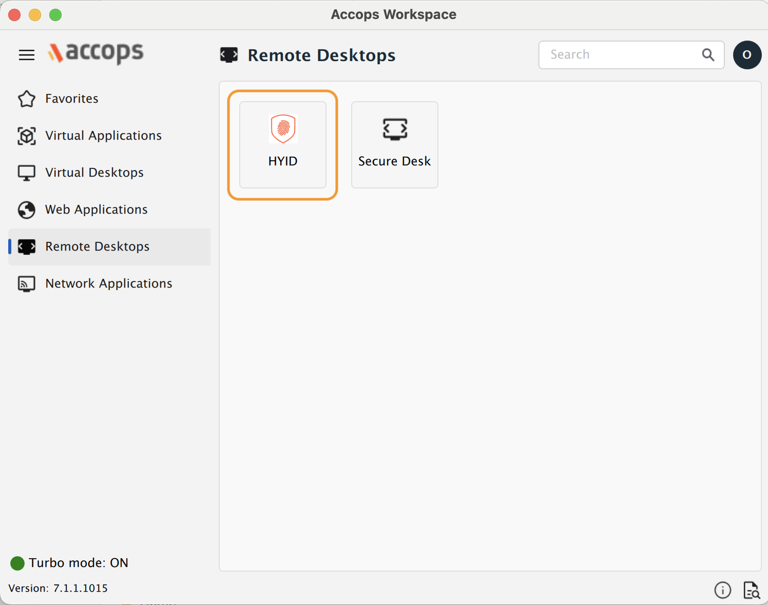Open the log viewer document icon

751,590
